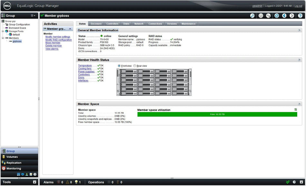Go forward with the gray right-arrow icon

292,16
